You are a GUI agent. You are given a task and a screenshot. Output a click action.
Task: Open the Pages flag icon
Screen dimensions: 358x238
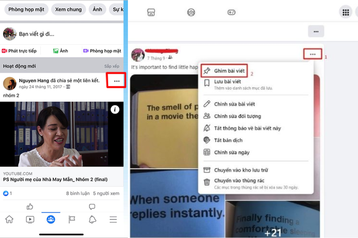pos(72,220)
